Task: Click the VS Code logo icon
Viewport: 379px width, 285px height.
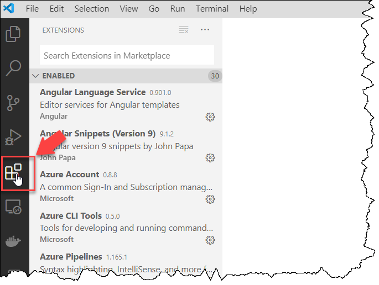Action: tap(9, 8)
